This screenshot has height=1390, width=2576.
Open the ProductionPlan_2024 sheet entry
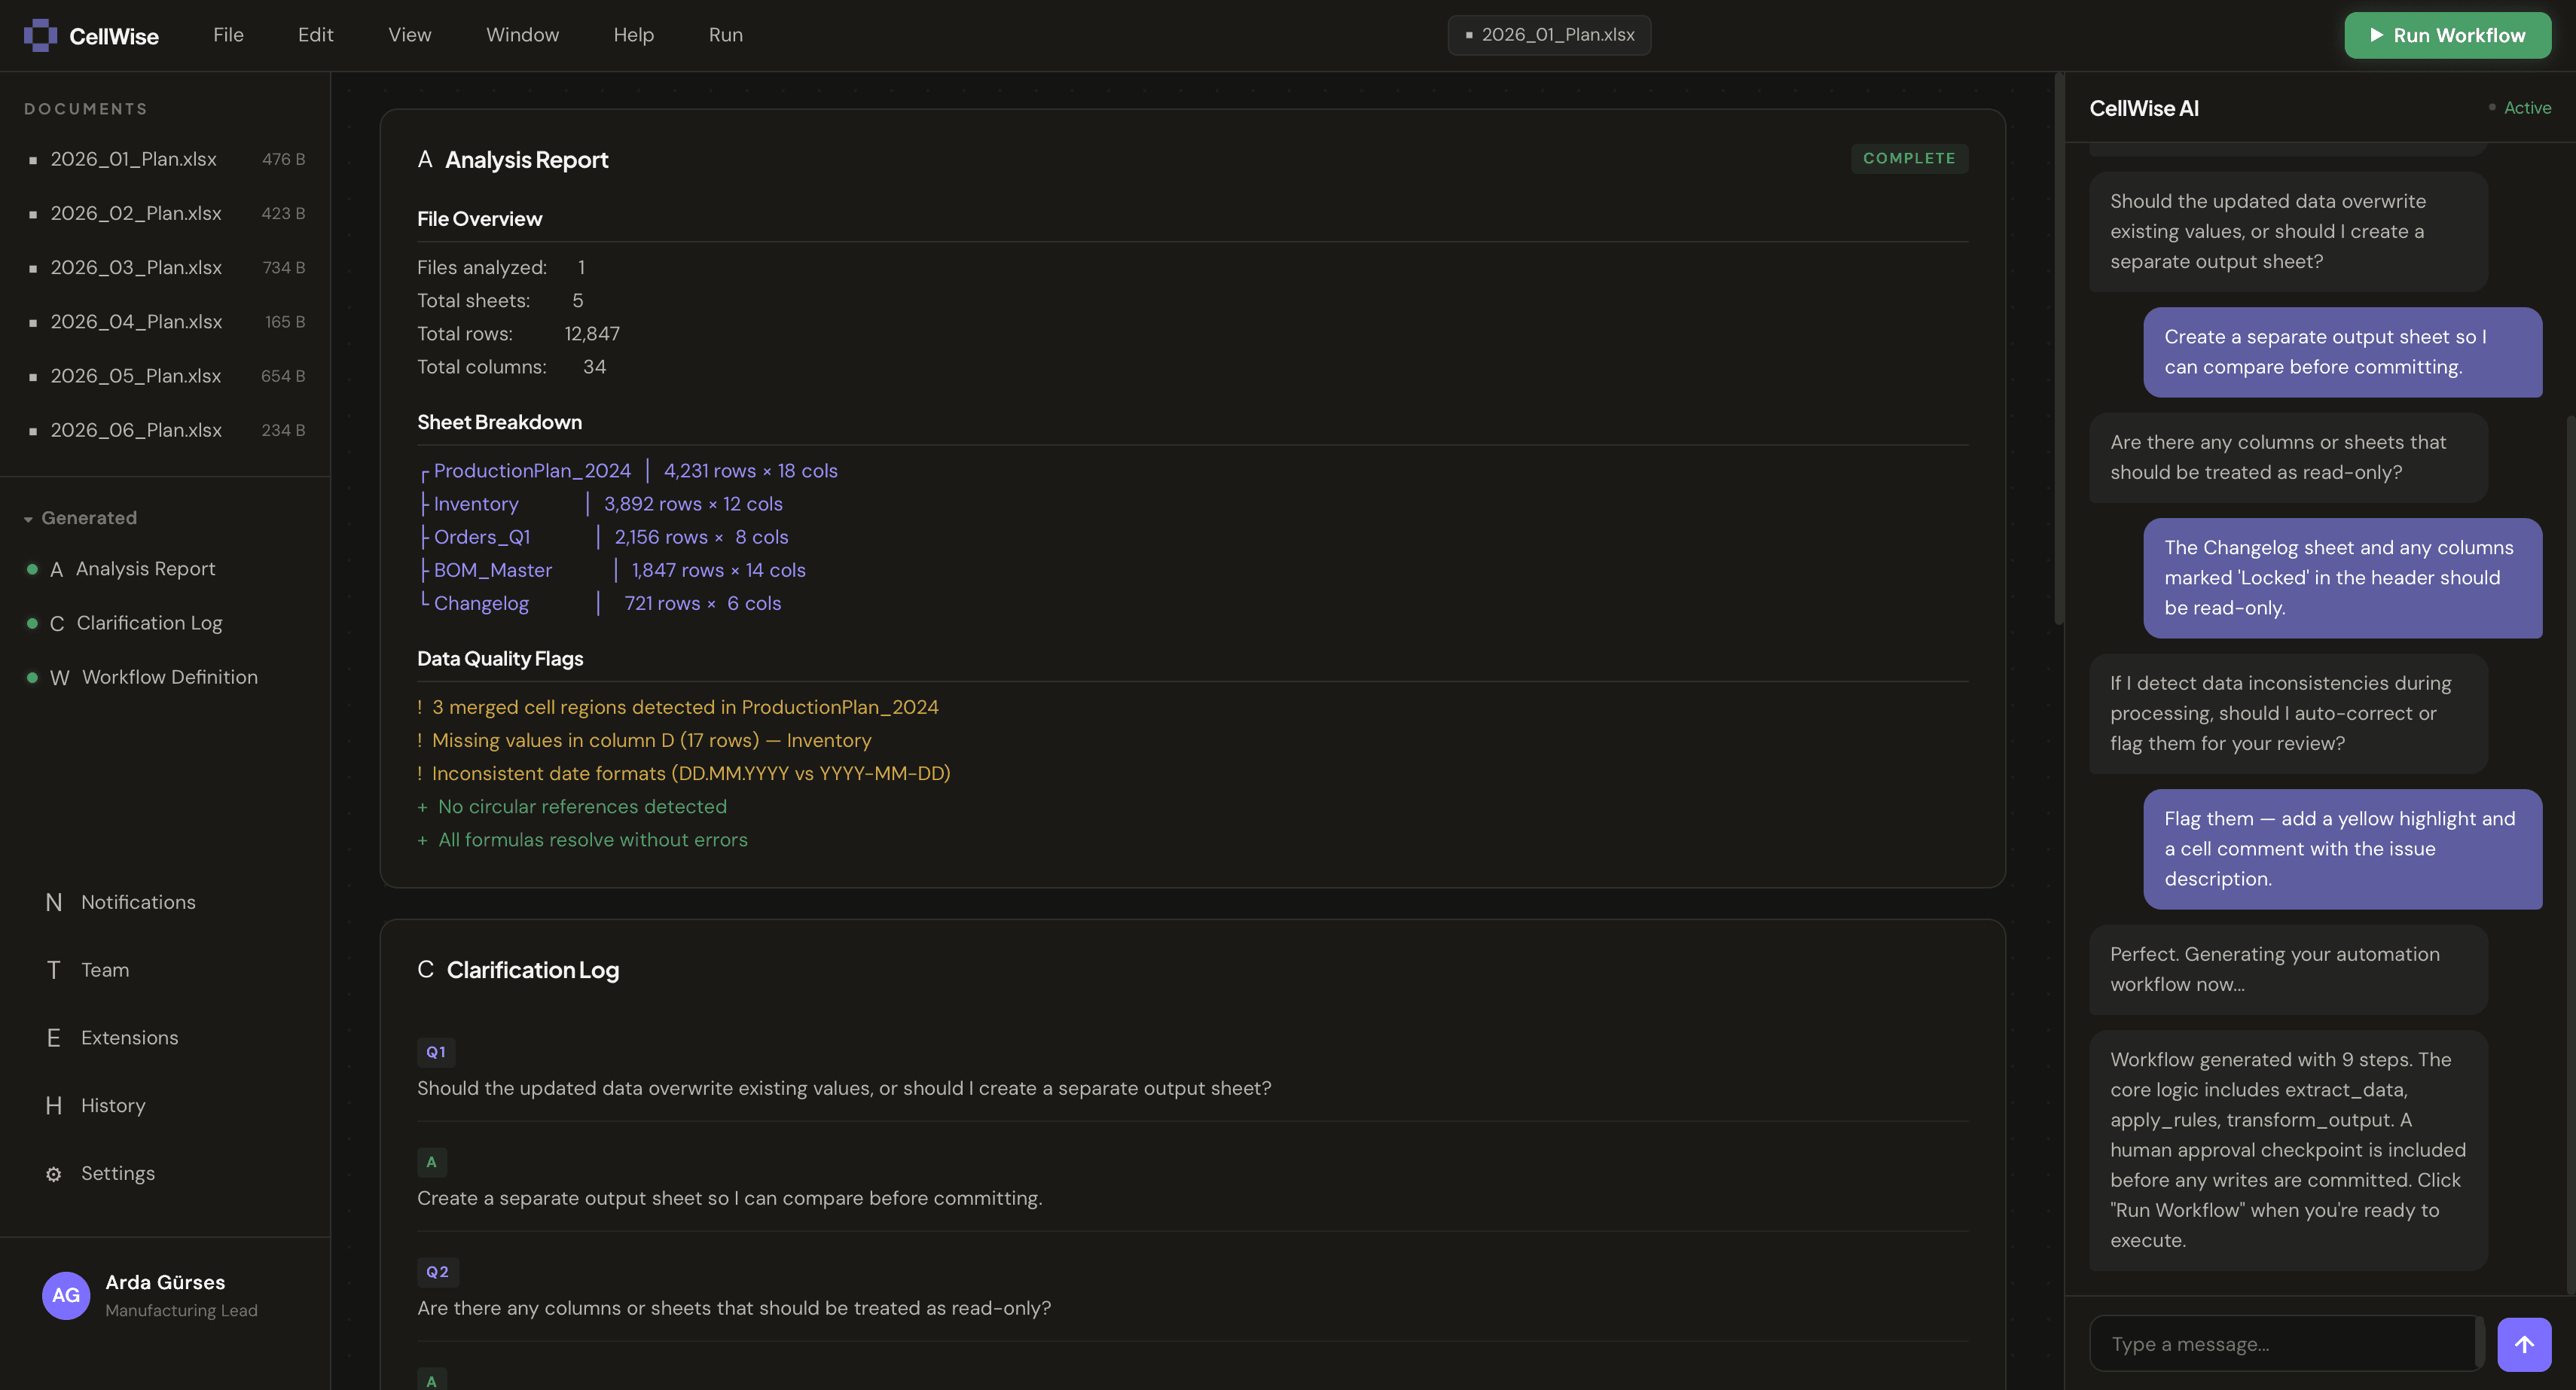532,471
